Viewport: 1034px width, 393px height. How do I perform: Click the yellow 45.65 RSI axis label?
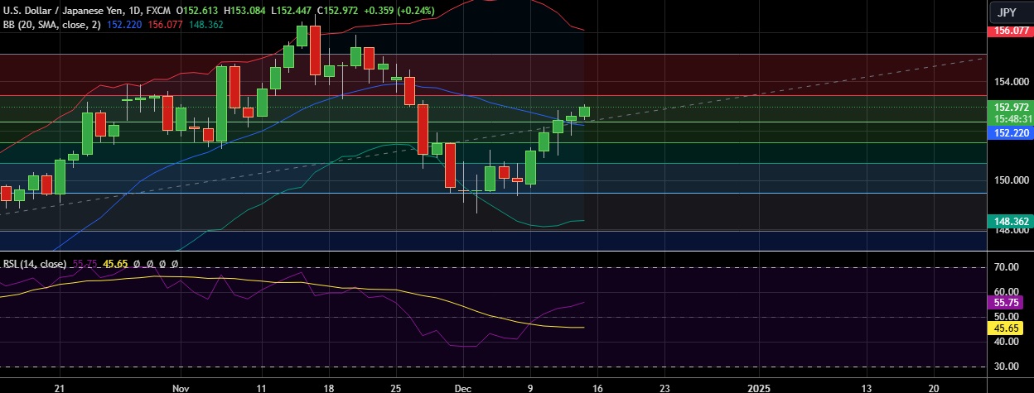[x=1007, y=328]
